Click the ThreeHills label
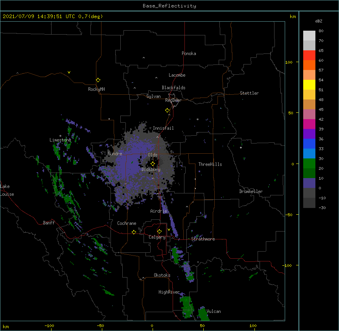The width and height of the screenshot is (339, 331). (x=210, y=164)
